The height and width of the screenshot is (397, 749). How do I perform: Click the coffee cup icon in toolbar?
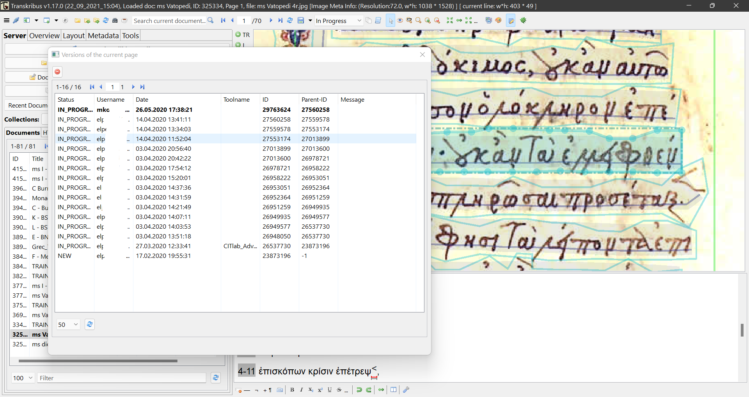[124, 20]
